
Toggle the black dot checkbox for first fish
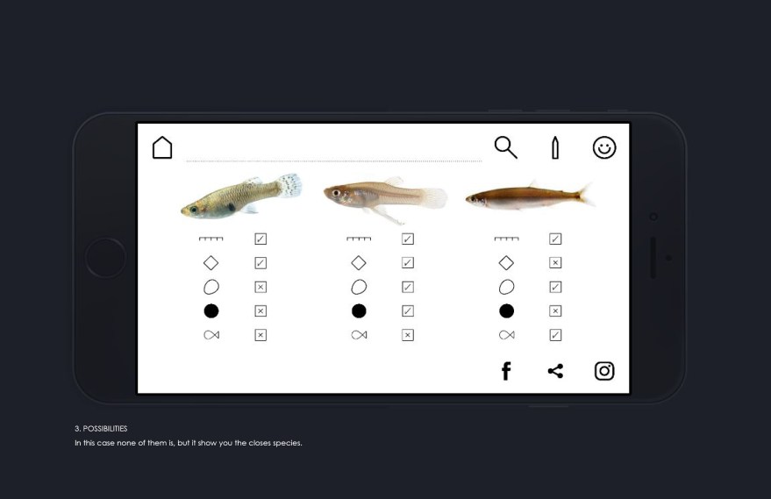(261, 311)
